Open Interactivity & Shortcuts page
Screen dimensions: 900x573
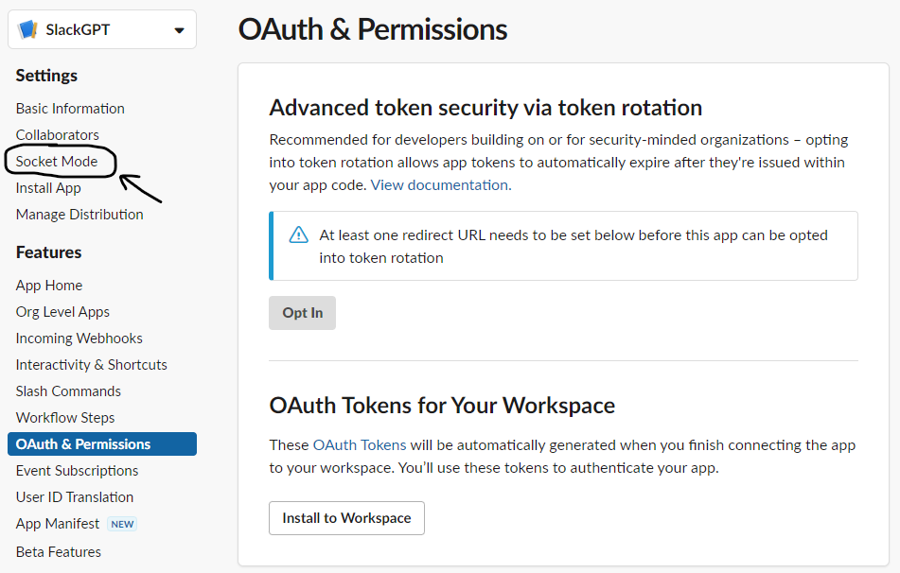(x=91, y=365)
